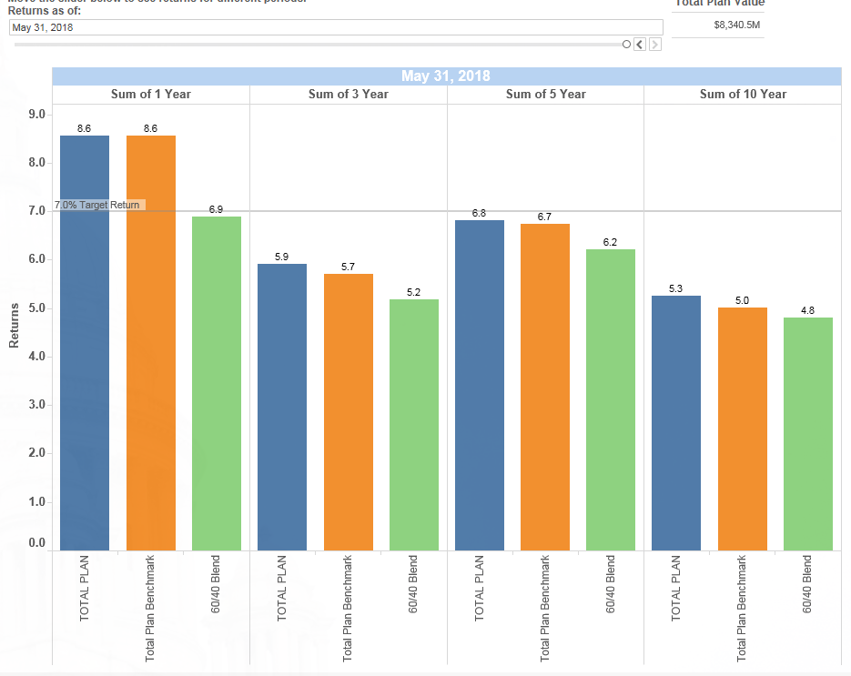Click the TOTAL PLAN label under 1 Year
851x676 pixels.
click(x=84, y=588)
